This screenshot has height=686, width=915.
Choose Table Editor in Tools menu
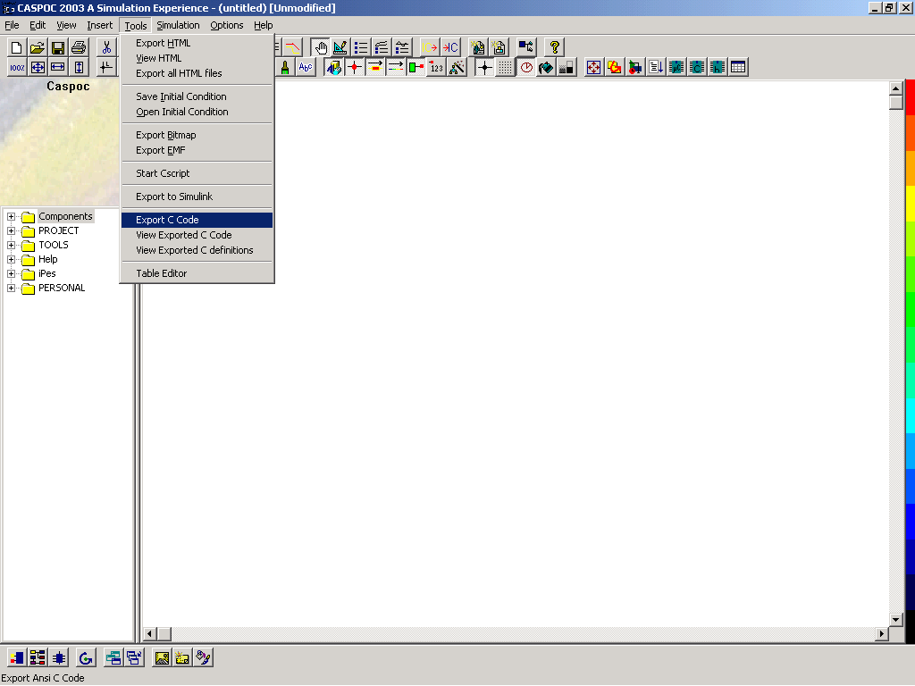[x=197, y=273]
